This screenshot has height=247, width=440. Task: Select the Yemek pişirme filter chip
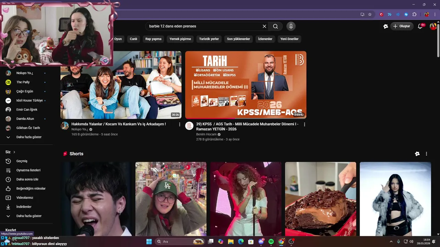pyautogui.click(x=180, y=39)
